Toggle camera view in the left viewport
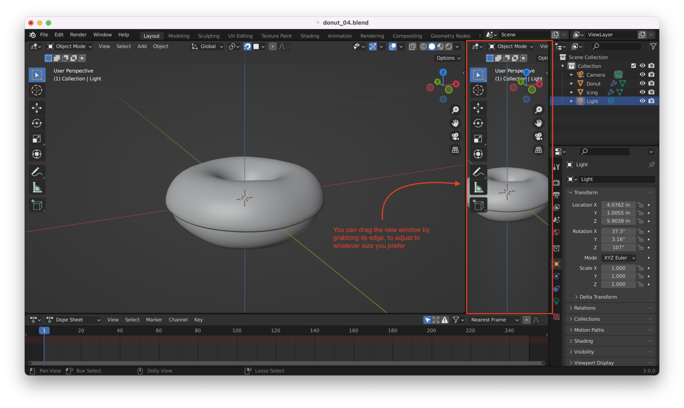The image size is (684, 408). pyautogui.click(x=455, y=137)
